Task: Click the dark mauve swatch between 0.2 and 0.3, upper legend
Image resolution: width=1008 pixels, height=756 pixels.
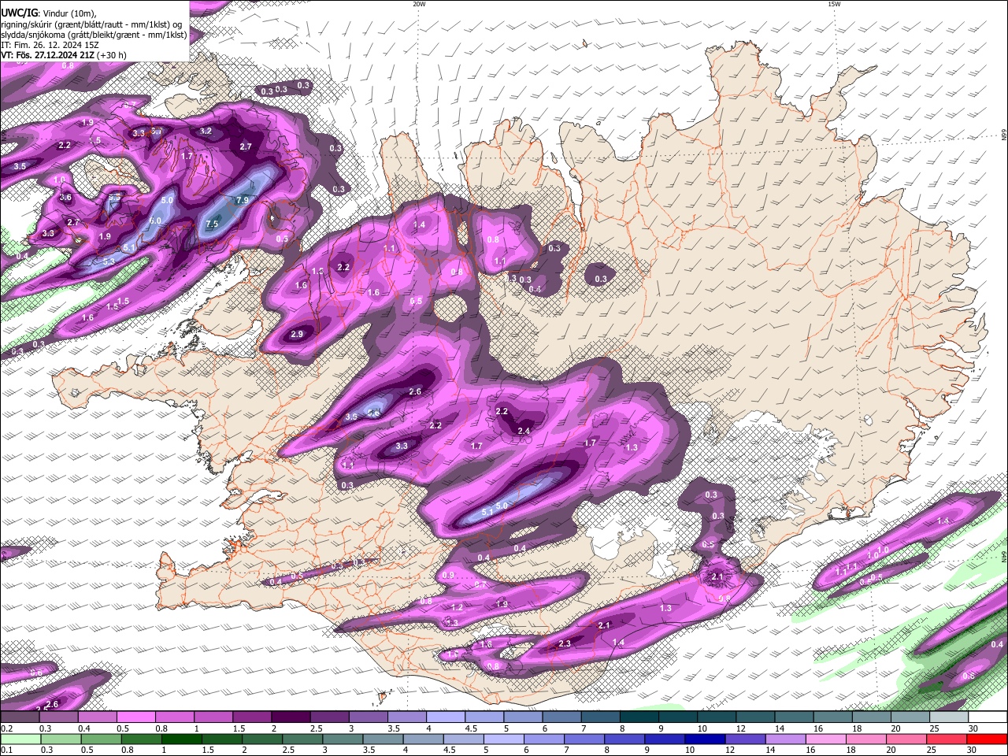Action: tap(20, 717)
